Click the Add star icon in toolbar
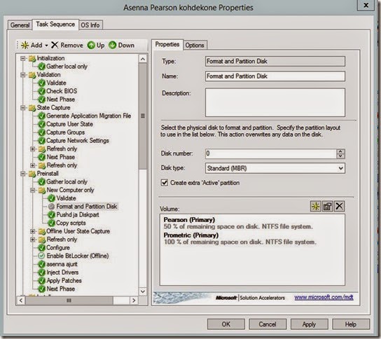Viewport: 381px width, 339px height. 25,46
